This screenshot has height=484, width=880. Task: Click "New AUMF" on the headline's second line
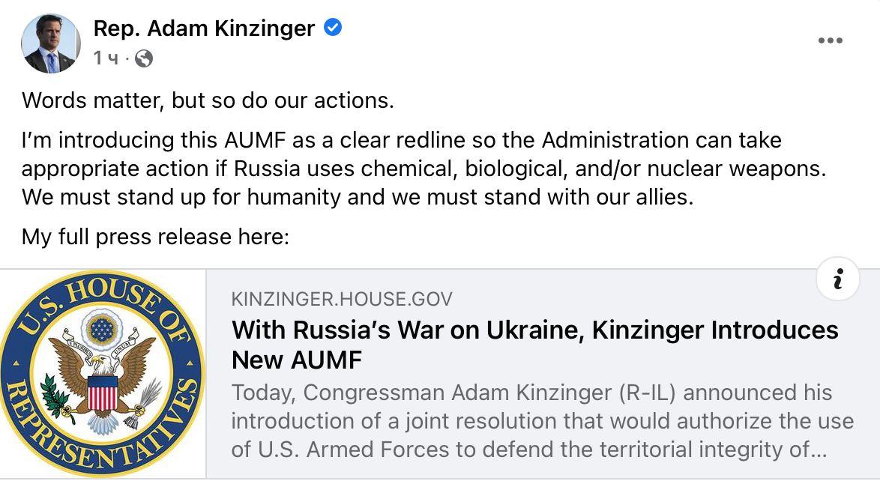coord(297,360)
